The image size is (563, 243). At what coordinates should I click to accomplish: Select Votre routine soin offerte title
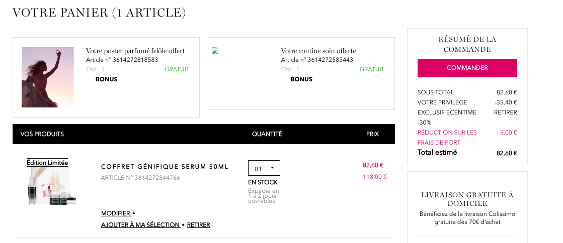click(318, 51)
